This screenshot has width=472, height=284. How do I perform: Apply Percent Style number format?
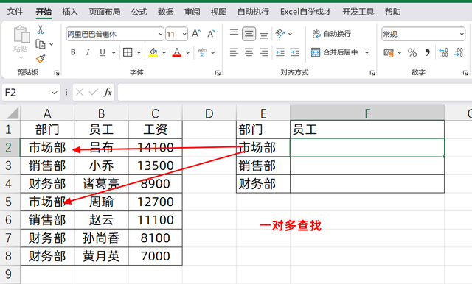point(412,52)
